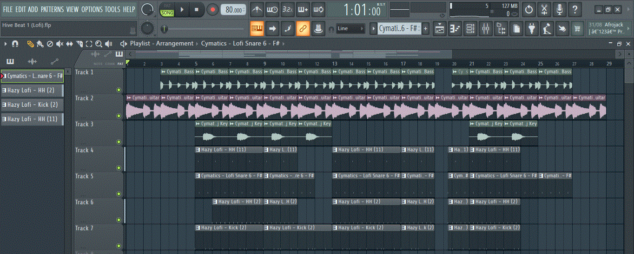Image resolution: width=634 pixels, height=254 pixels.
Task: Open the Browser view icon
Action: [501, 29]
